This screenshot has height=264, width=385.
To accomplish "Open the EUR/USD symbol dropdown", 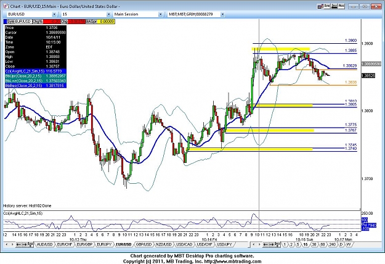I will [x=54, y=14].
